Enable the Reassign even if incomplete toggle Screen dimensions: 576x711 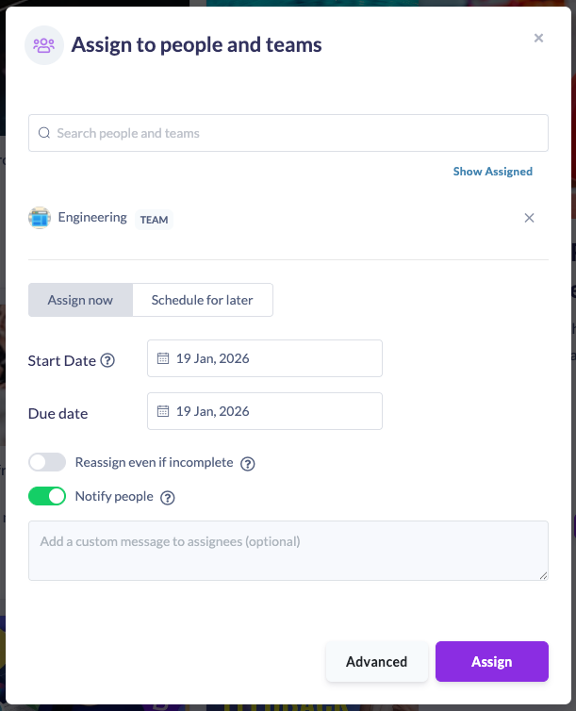coord(47,462)
